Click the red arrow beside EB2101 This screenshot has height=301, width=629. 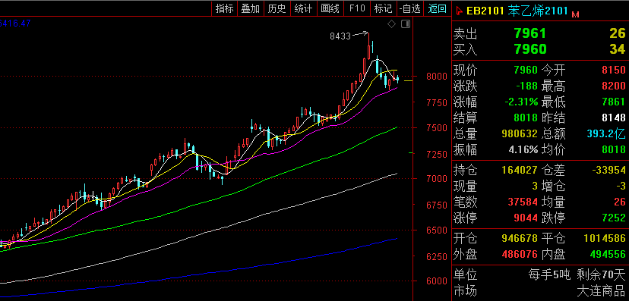point(459,11)
